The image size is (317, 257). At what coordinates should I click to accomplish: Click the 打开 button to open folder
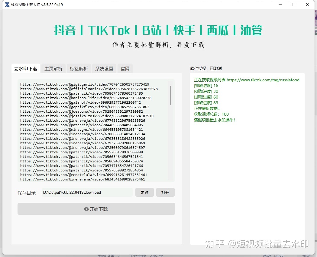pos(165,193)
